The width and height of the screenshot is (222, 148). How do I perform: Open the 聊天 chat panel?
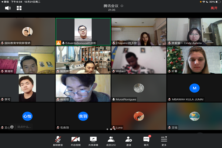tap(147, 141)
